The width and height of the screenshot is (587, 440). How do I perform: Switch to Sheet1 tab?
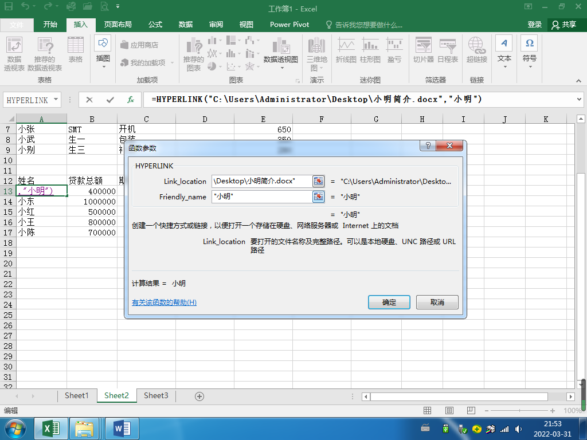(x=77, y=396)
